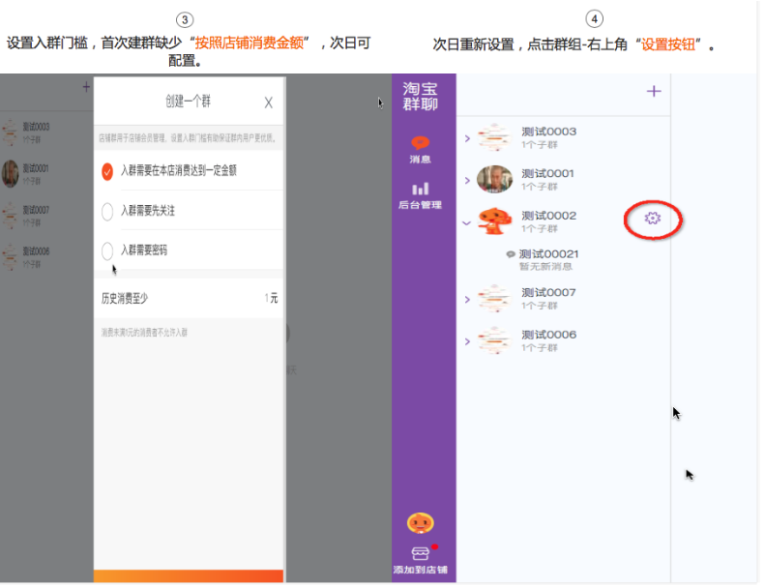
Task: Click the 测试0002 orange mascot avatar
Action: point(496,221)
